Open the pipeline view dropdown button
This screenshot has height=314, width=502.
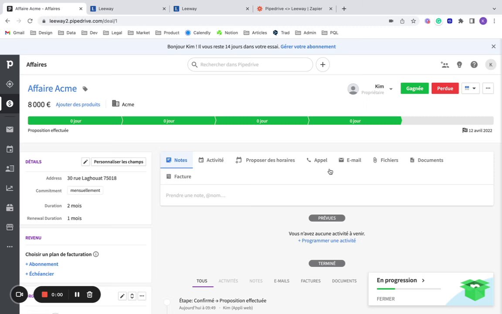point(470,89)
